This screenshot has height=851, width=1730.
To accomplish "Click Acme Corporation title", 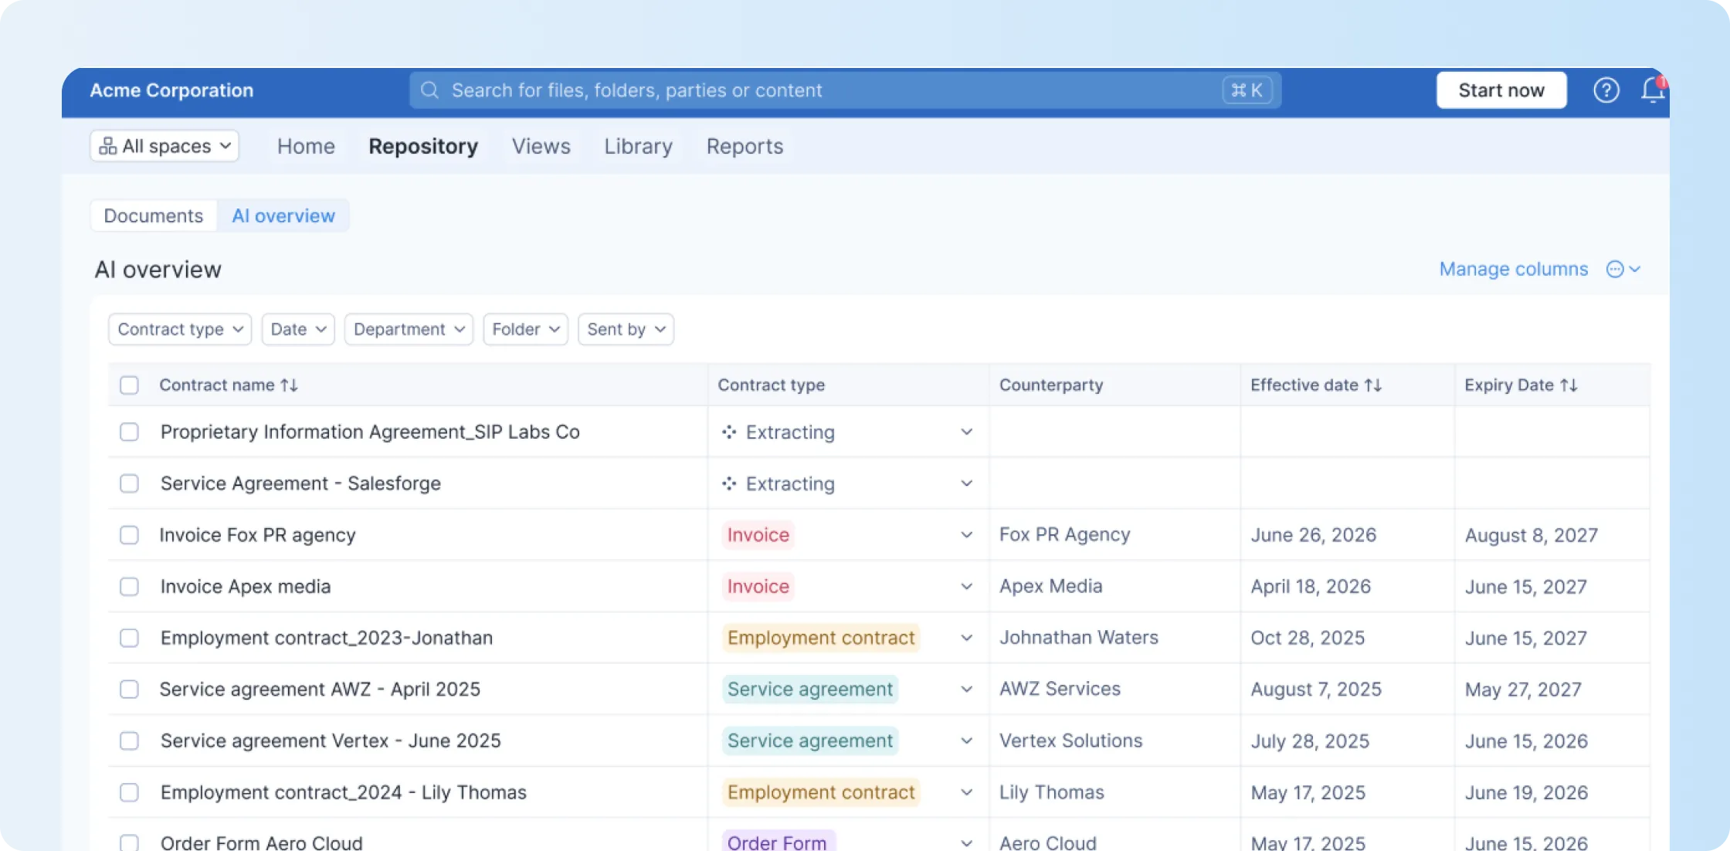I will coord(171,90).
